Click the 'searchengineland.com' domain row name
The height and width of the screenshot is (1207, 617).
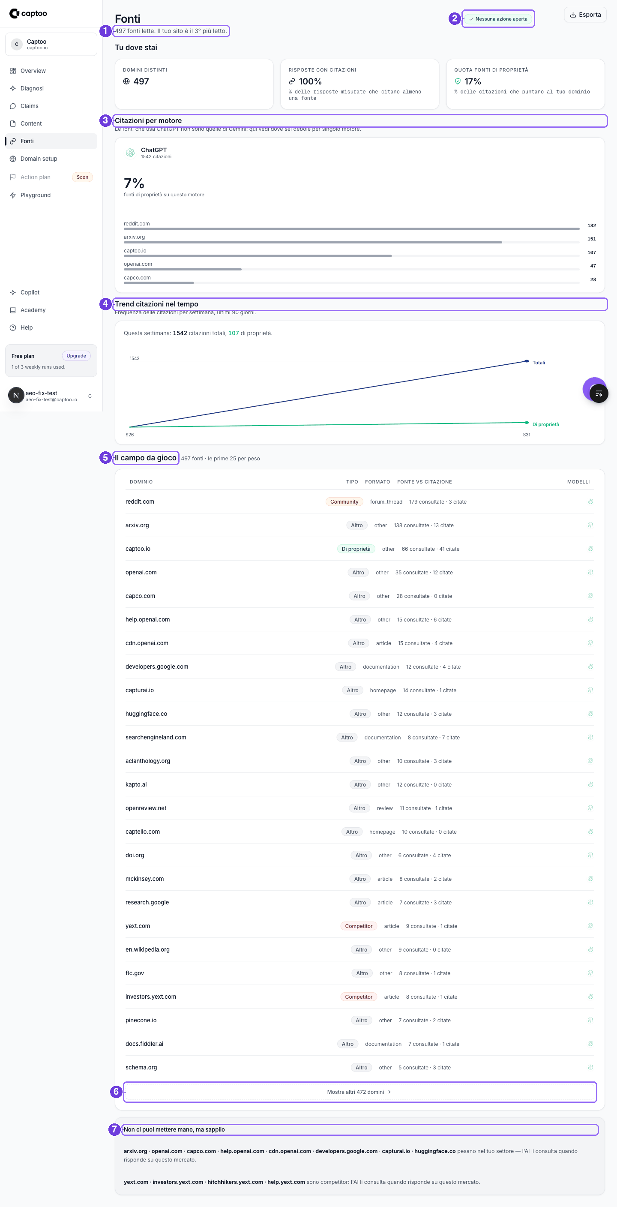[x=156, y=738]
